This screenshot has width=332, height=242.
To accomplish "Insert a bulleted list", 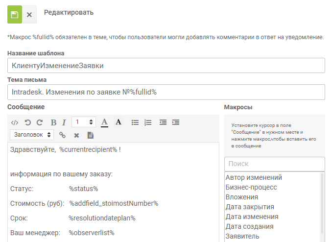I will click(x=135, y=122).
